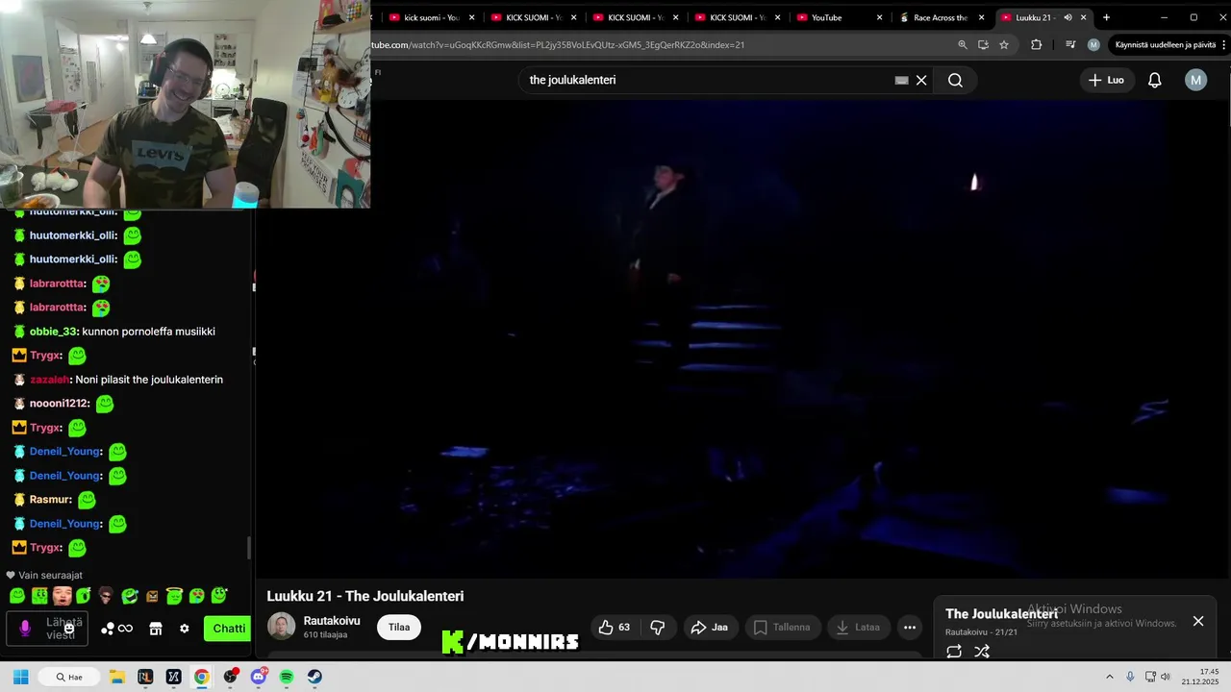Close The Joulukalenteri playlist panel
Screen dimensions: 1231x692
click(1198, 621)
